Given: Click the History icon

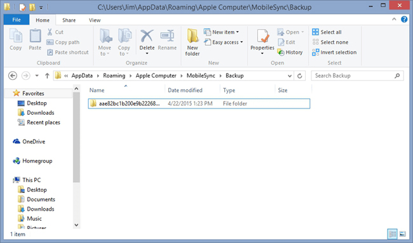Looking at the screenshot, I should pos(281,52).
